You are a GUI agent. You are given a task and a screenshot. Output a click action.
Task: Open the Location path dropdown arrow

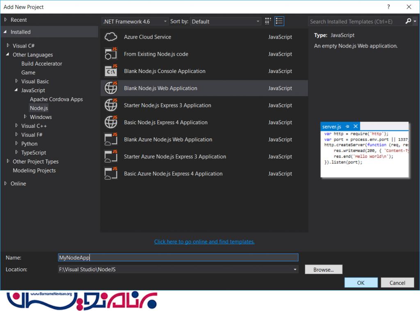[x=295, y=270]
